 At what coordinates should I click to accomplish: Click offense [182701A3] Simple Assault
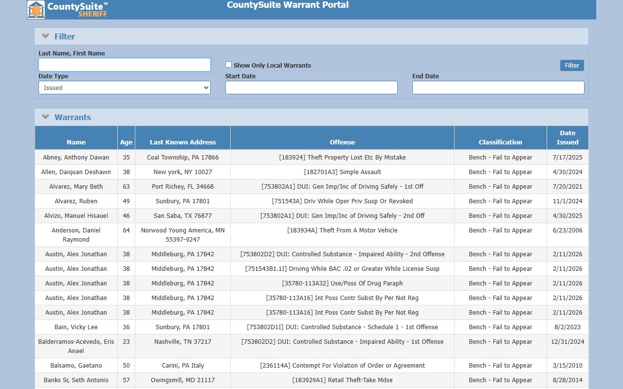(342, 172)
